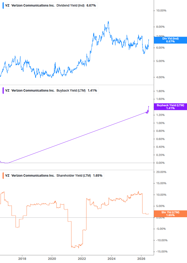Click the -15.00% tick on shareholder yield axis
187x263 pixels.
click(162, 251)
